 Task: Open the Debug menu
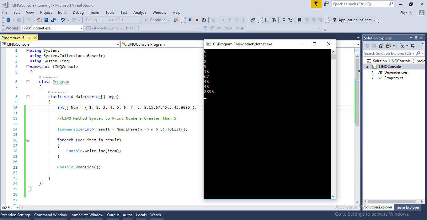point(78,13)
